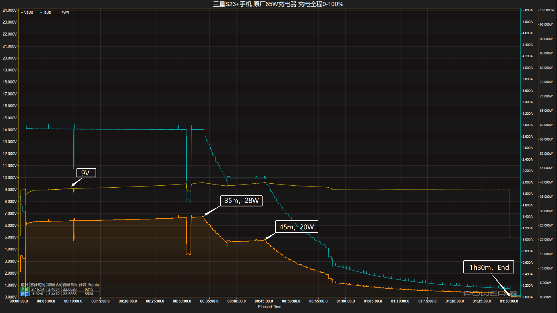Toggle the VBUS legend entry

coord(28,13)
